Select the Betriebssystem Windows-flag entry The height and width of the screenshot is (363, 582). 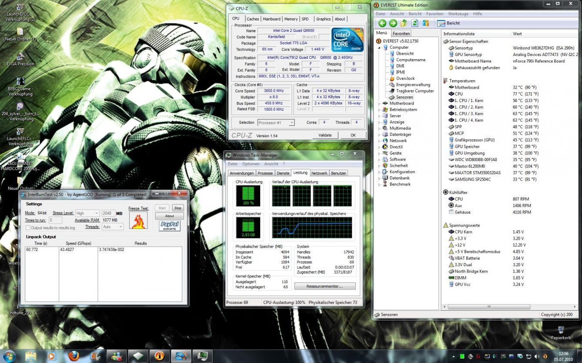tap(399, 109)
